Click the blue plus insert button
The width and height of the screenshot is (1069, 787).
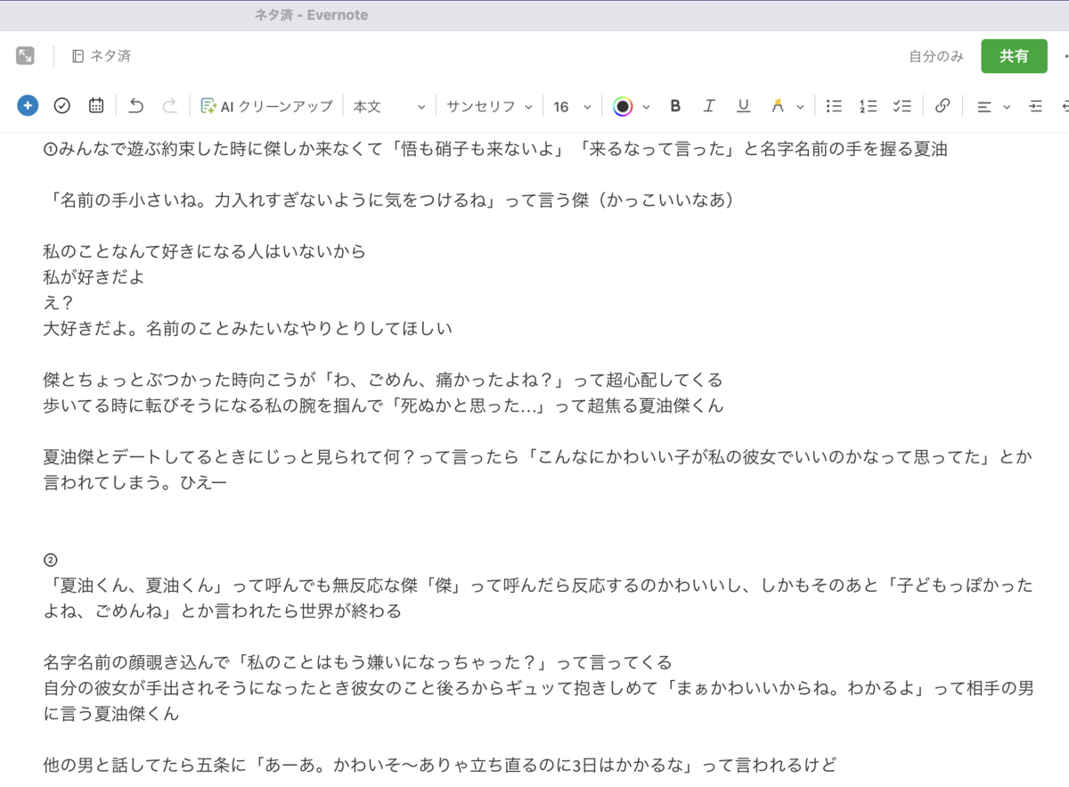coord(28,106)
